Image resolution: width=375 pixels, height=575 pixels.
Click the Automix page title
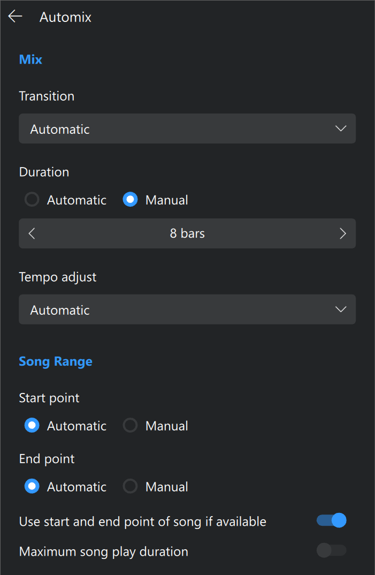pos(66,17)
